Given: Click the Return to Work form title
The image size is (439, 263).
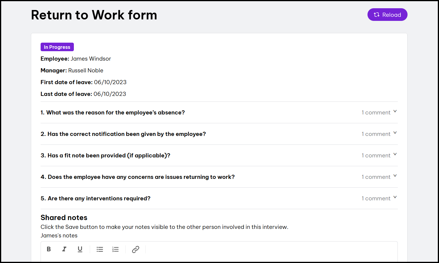Looking at the screenshot, I should [x=94, y=15].
